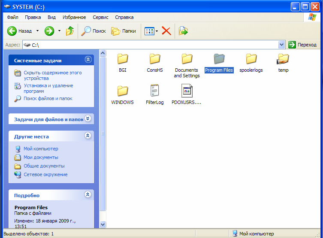Expand the address bar dropdown
323x238 pixels.
tap(281, 45)
